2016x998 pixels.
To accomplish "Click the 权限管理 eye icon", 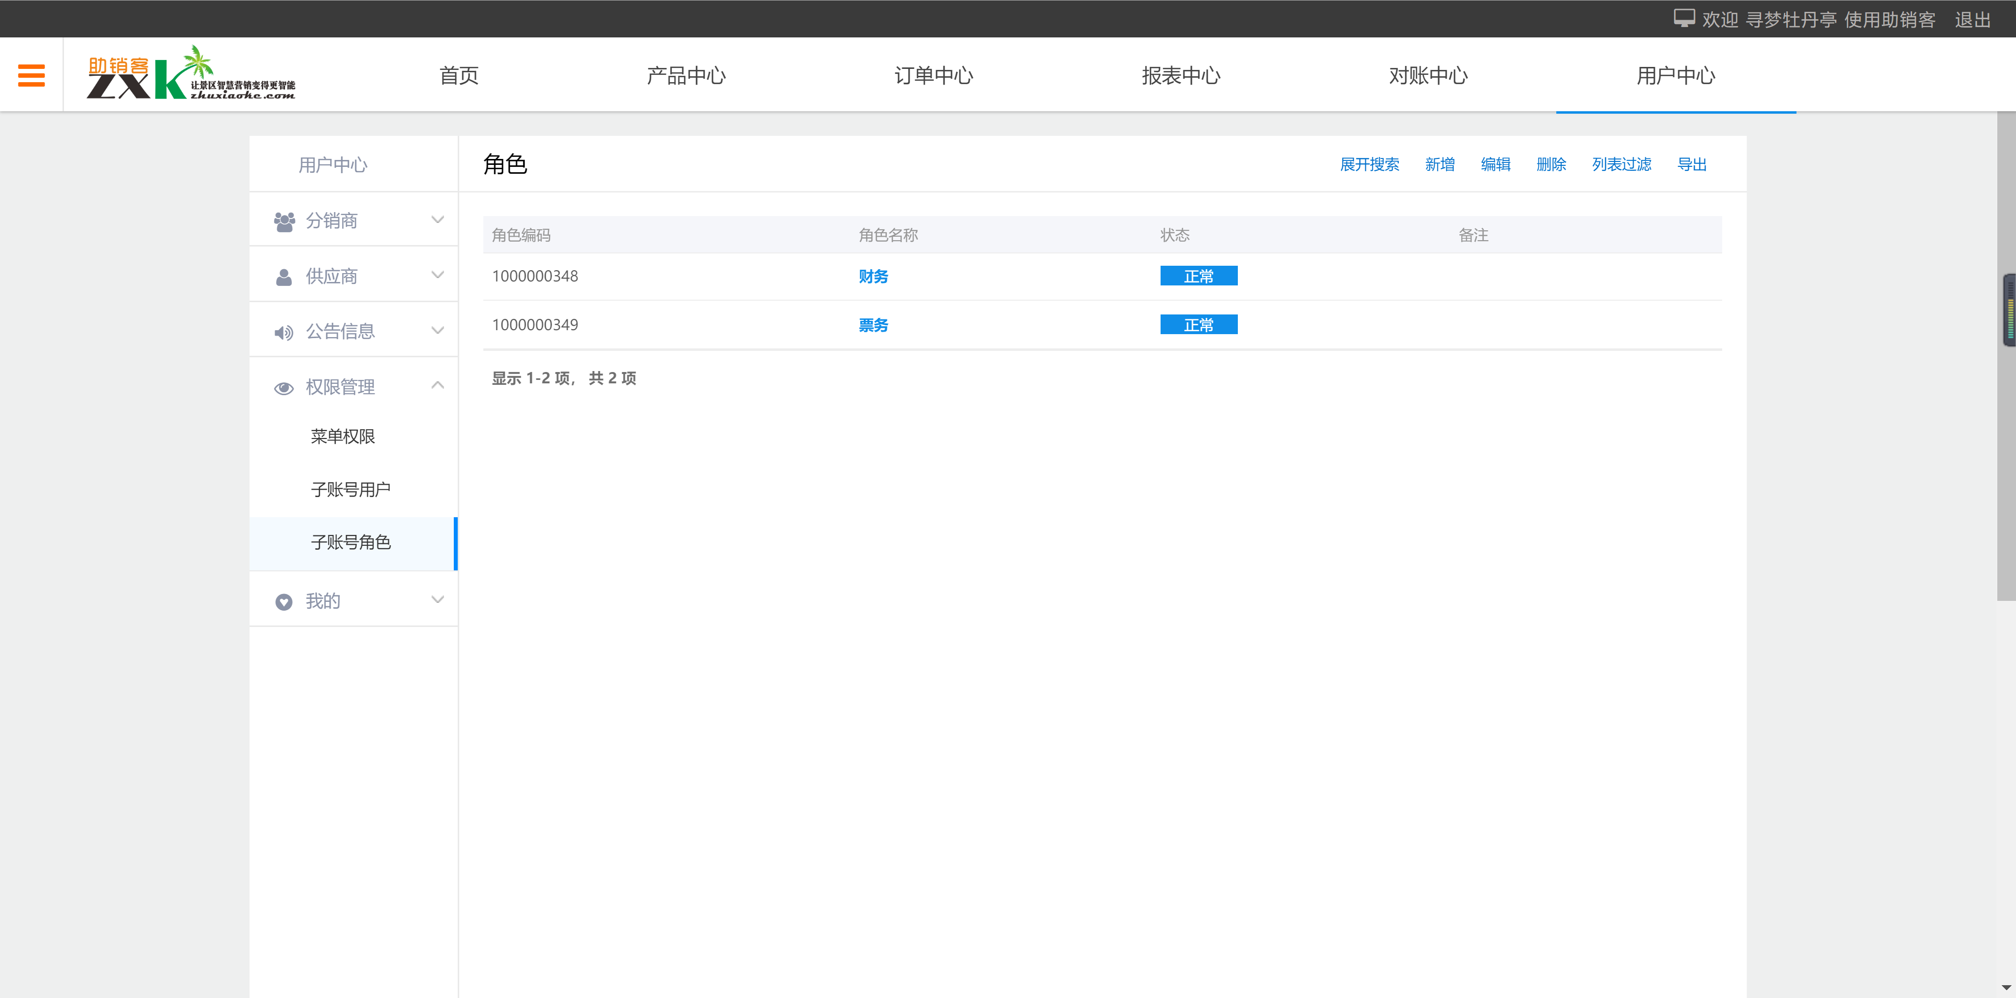I will (284, 388).
